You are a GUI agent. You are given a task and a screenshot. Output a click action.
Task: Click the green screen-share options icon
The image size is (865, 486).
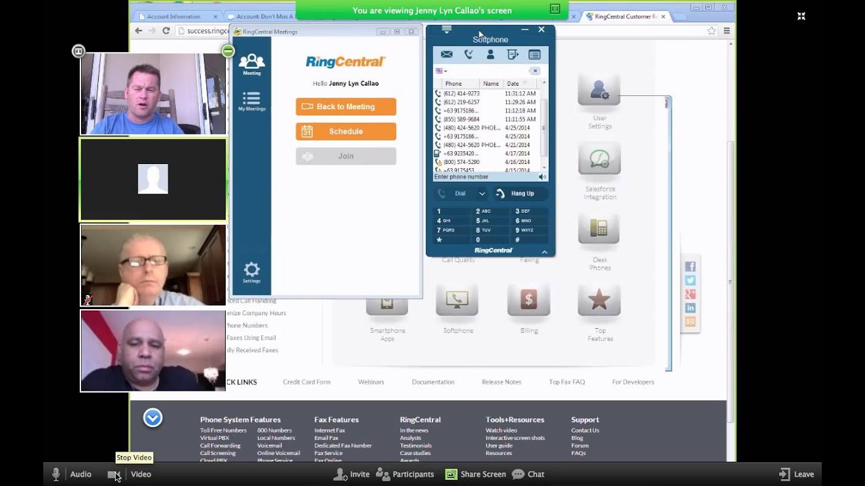[x=554, y=9]
